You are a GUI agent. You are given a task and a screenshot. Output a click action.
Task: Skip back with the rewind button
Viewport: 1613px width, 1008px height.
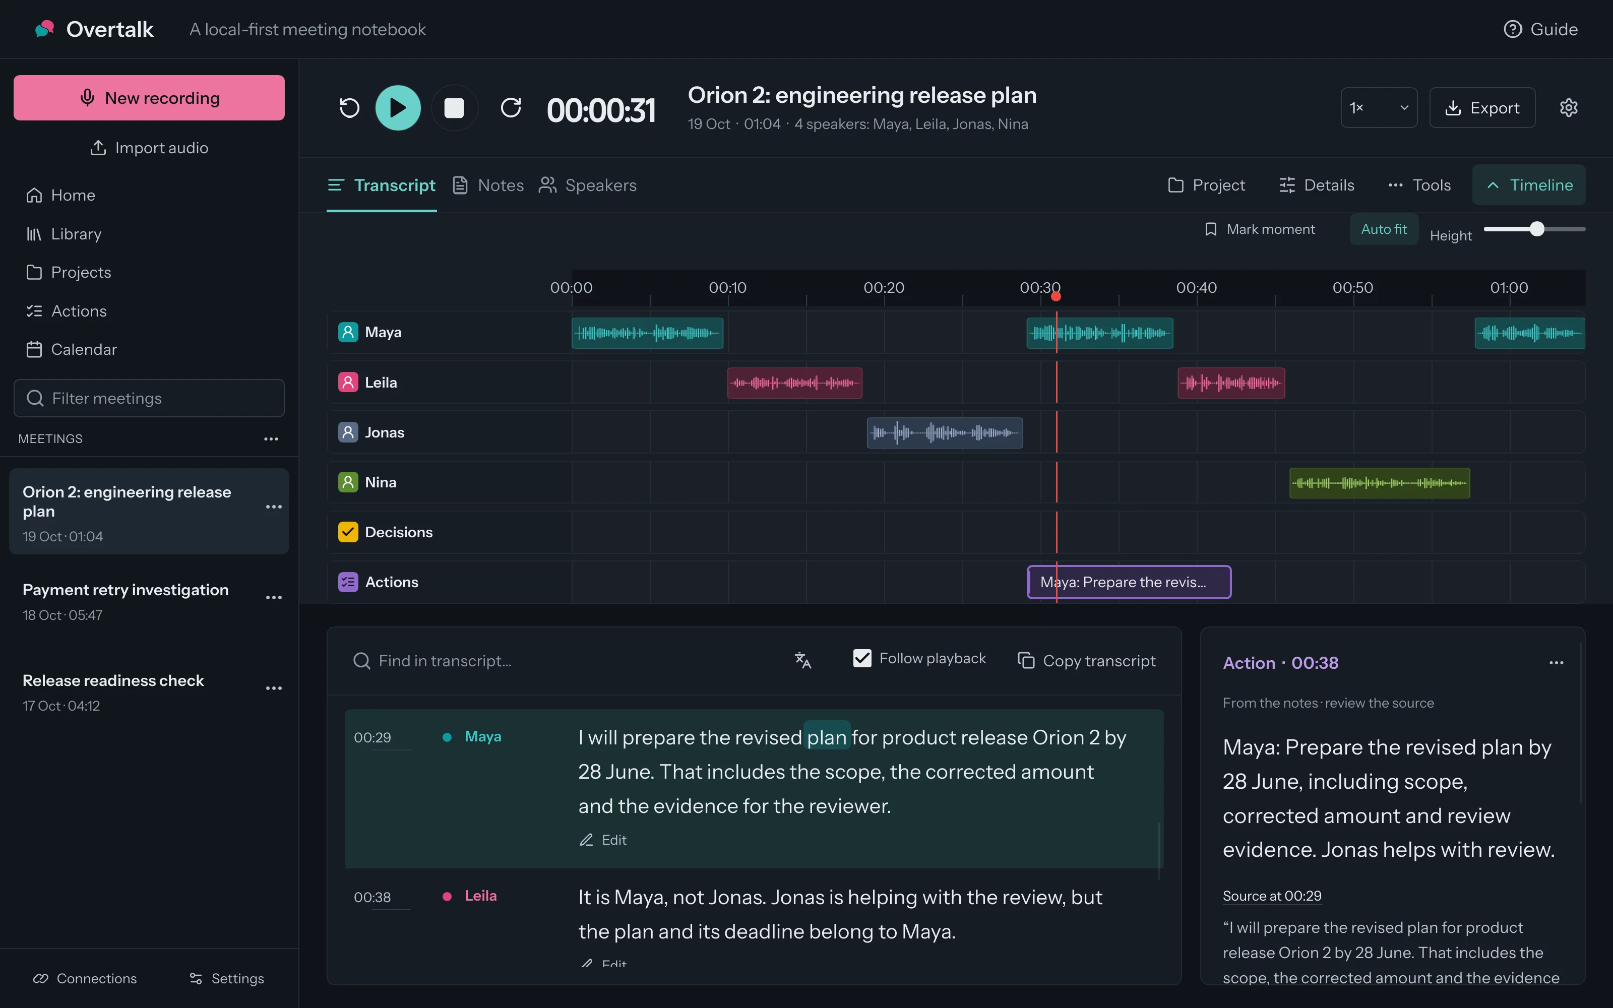coord(349,107)
